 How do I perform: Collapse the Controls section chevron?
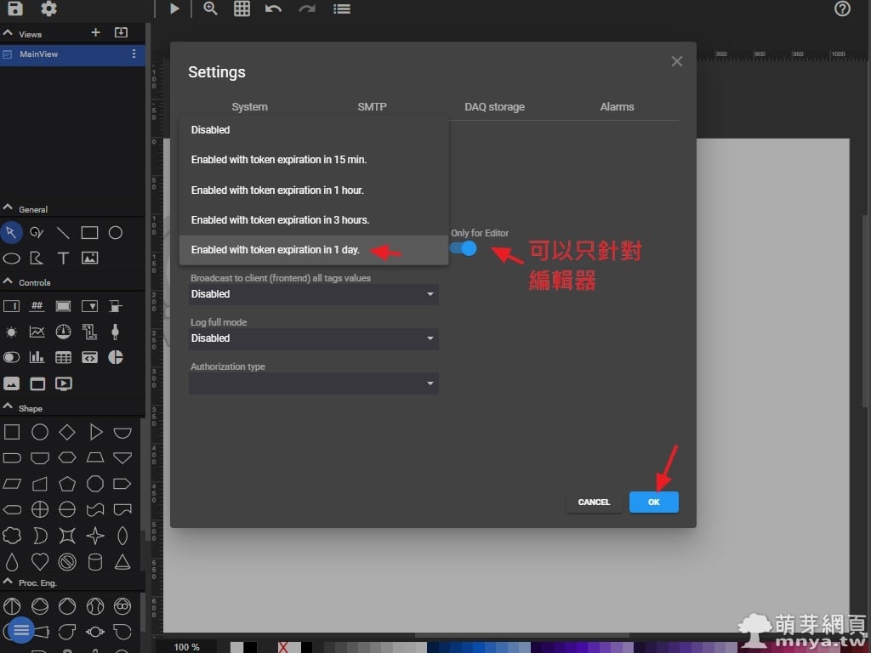point(9,281)
